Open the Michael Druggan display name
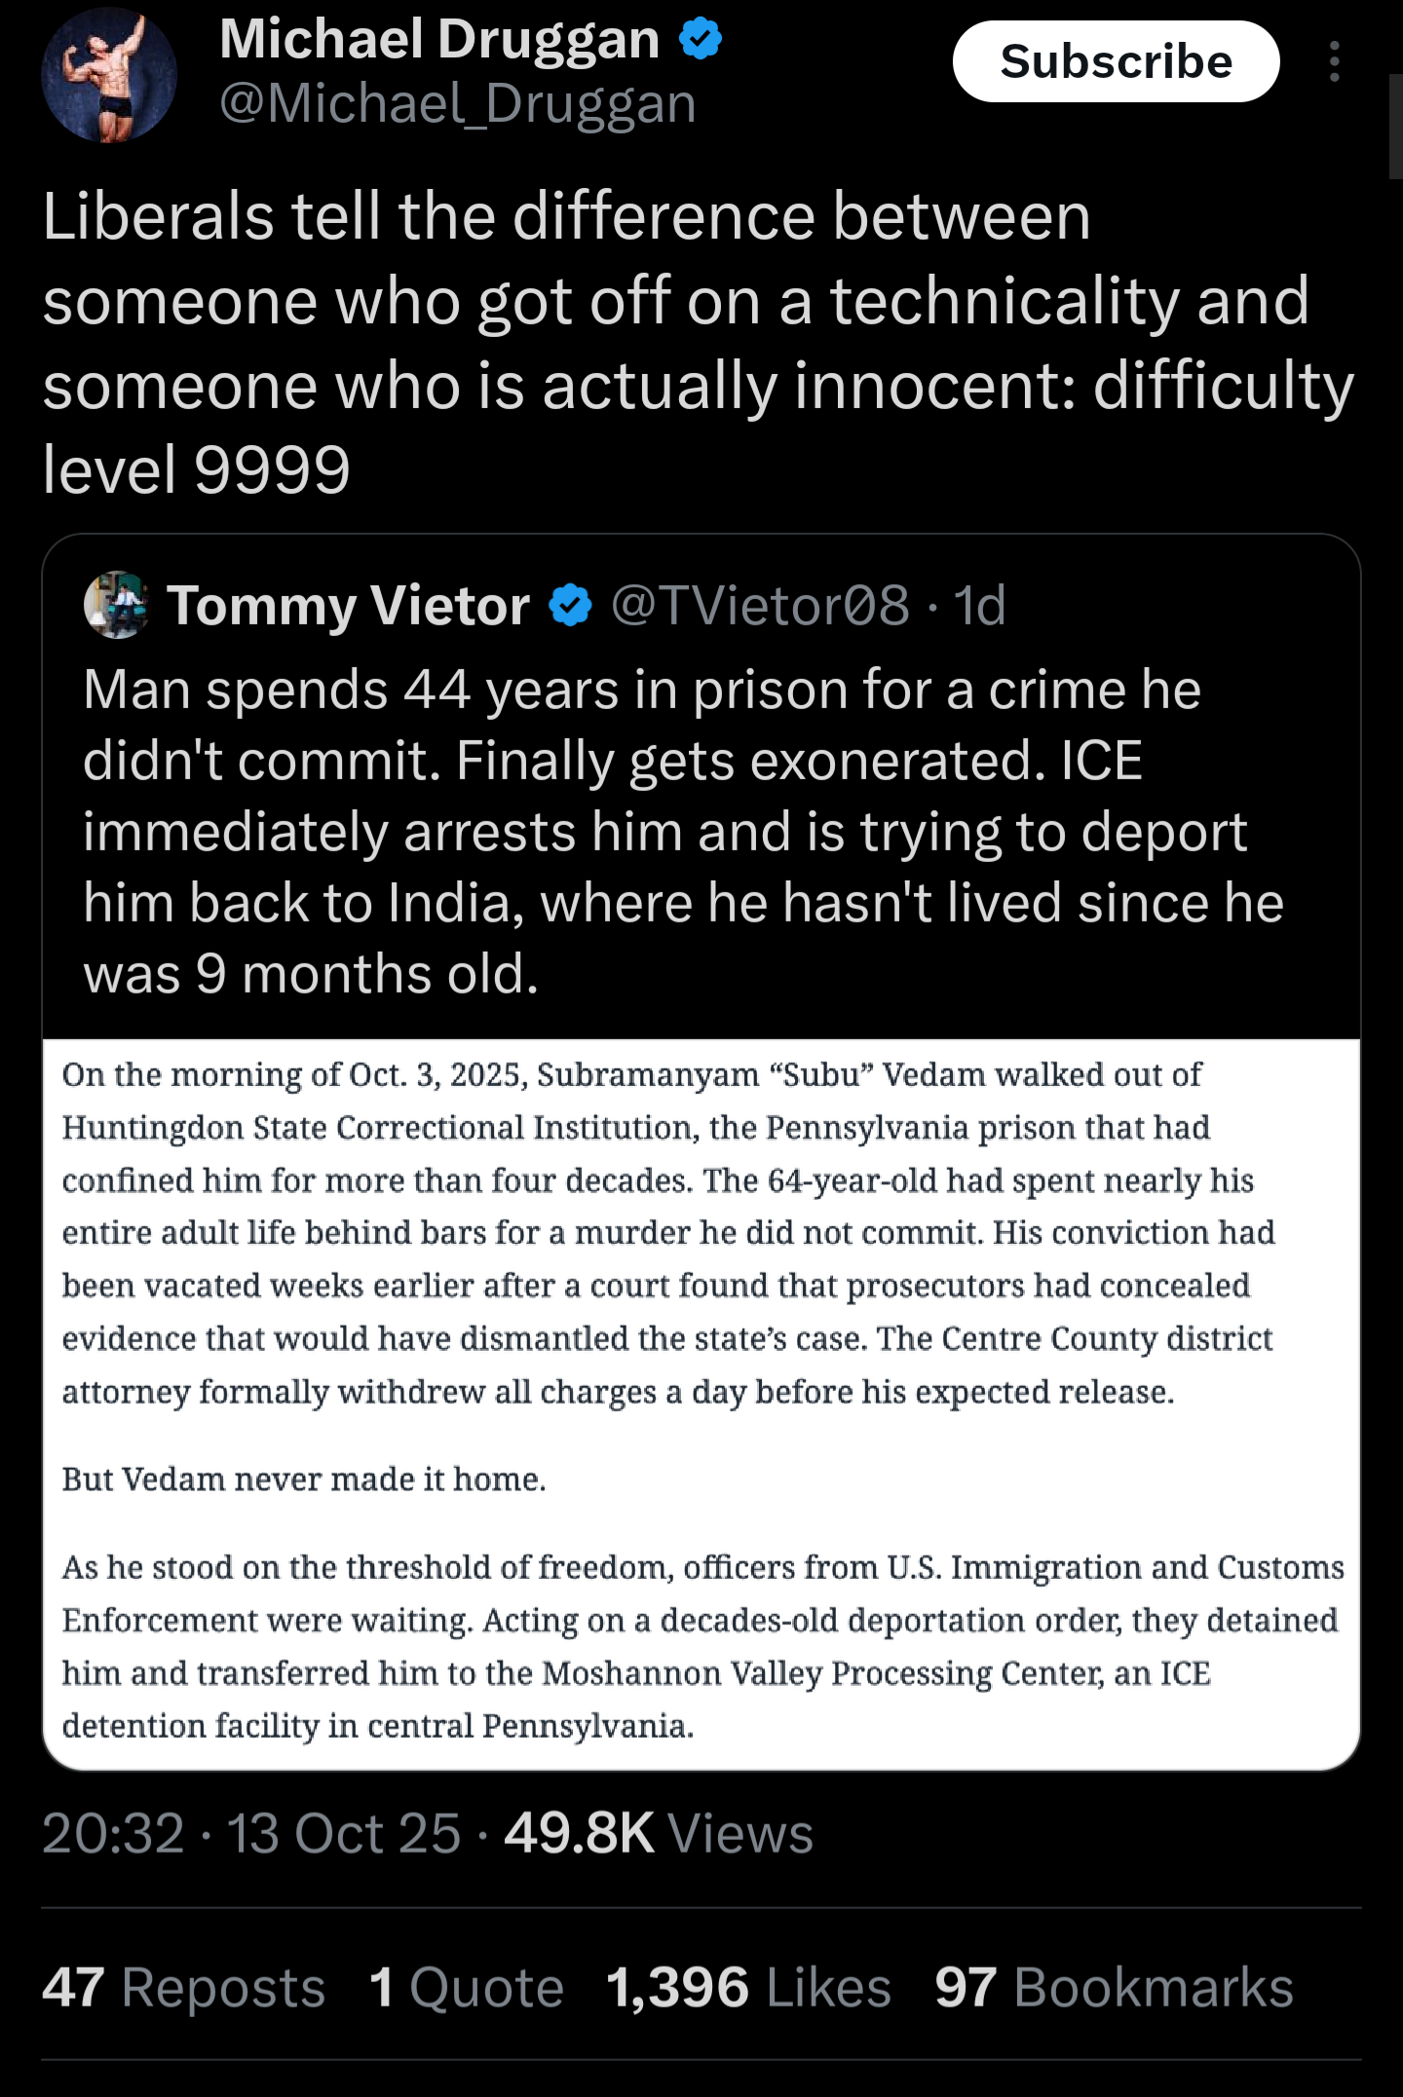Image resolution: width=1403 pixels, height=2097 pixels. pyautogui.click(x=439, y=39)
